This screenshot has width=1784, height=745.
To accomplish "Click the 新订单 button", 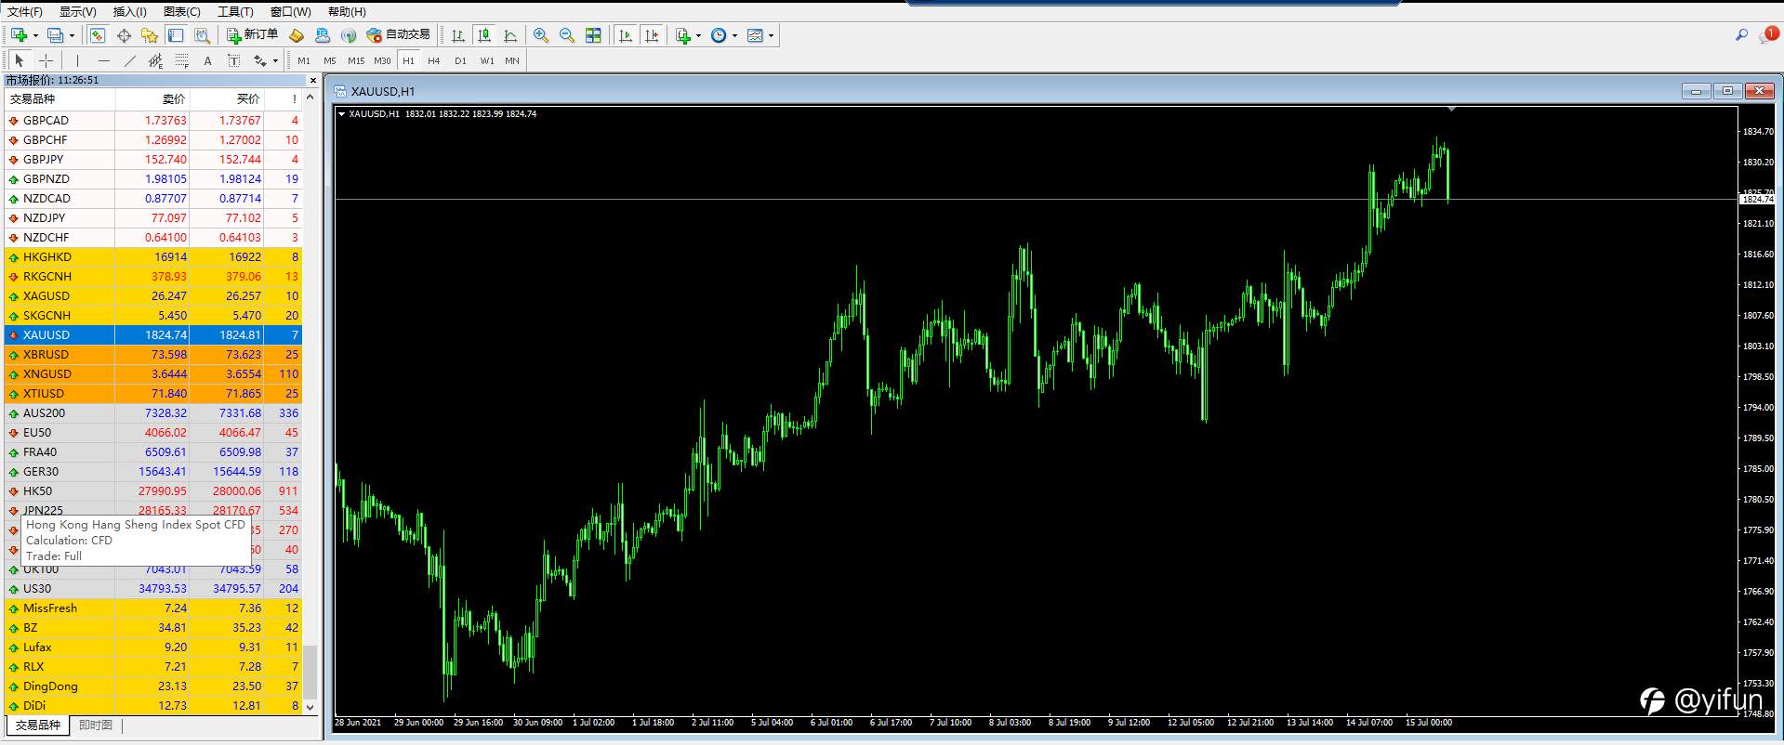I will pyautogui.click(x=253, y=35).
